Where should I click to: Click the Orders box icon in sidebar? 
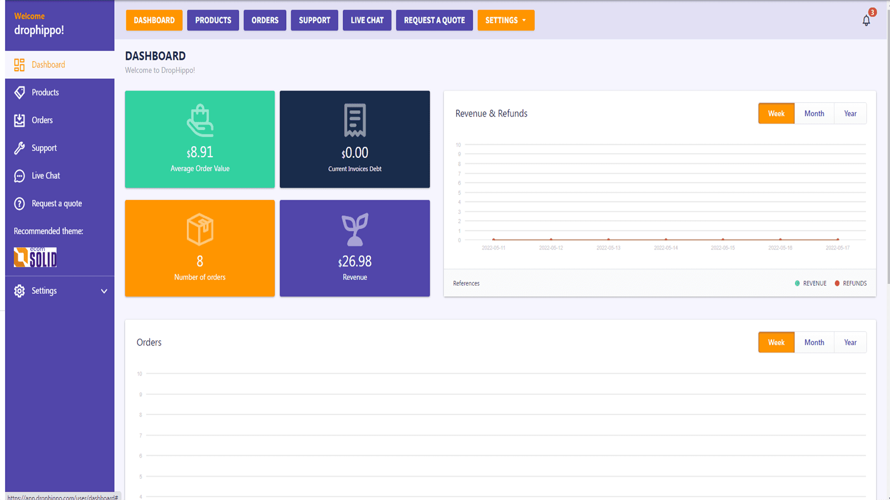tap(19, 120)
